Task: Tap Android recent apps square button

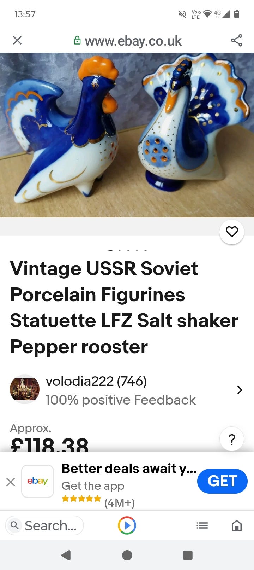Action: pos(188,555)
